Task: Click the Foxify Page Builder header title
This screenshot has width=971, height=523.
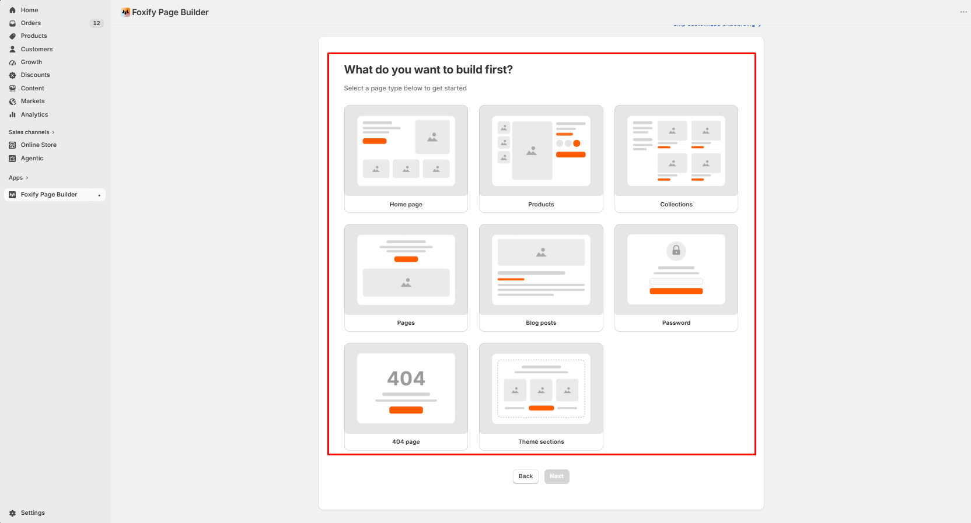Action: 170,12
